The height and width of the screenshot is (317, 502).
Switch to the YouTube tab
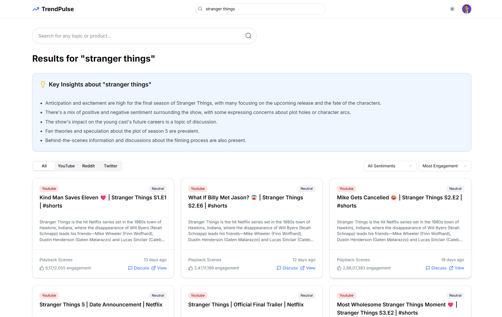point(66,166)
